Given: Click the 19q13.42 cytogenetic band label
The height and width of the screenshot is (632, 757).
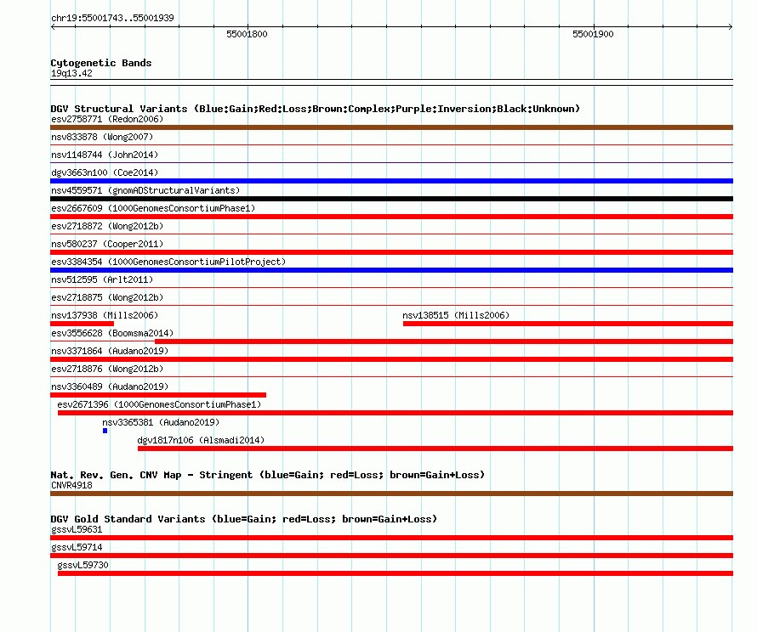Looking at the screenshot, I should pos(71,73).
